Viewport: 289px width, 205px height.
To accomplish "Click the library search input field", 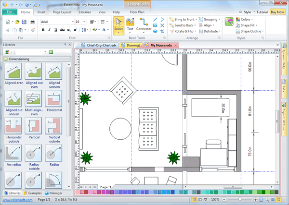I will pos(25,51).
